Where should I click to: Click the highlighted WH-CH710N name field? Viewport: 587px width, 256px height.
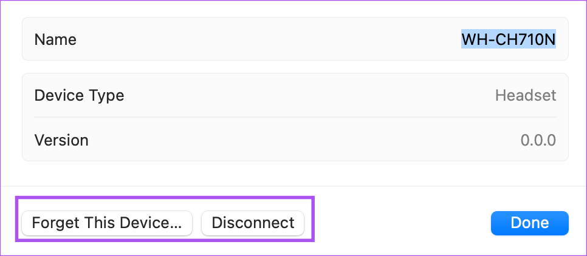509,39
